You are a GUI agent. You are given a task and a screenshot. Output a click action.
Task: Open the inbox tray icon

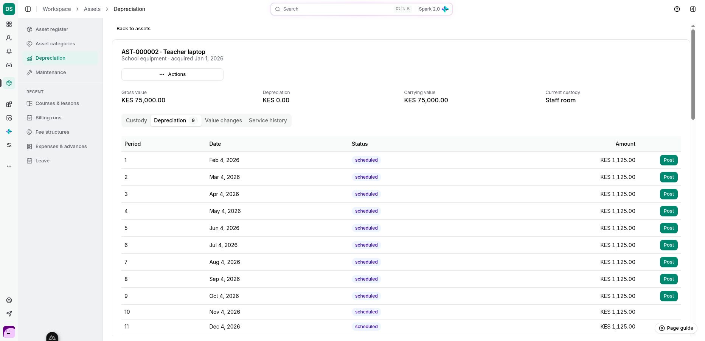(x=9, y=65)
